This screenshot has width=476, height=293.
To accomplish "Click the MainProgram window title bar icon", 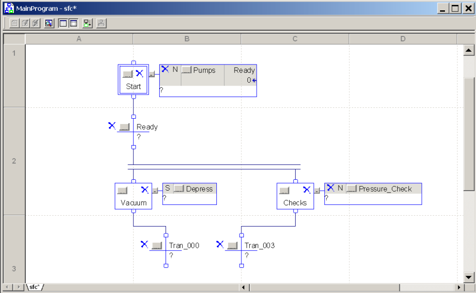I will tap(9, 8).
